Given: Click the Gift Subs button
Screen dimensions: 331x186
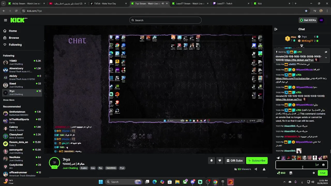Looking at the screenshot, I should [235, 160].
